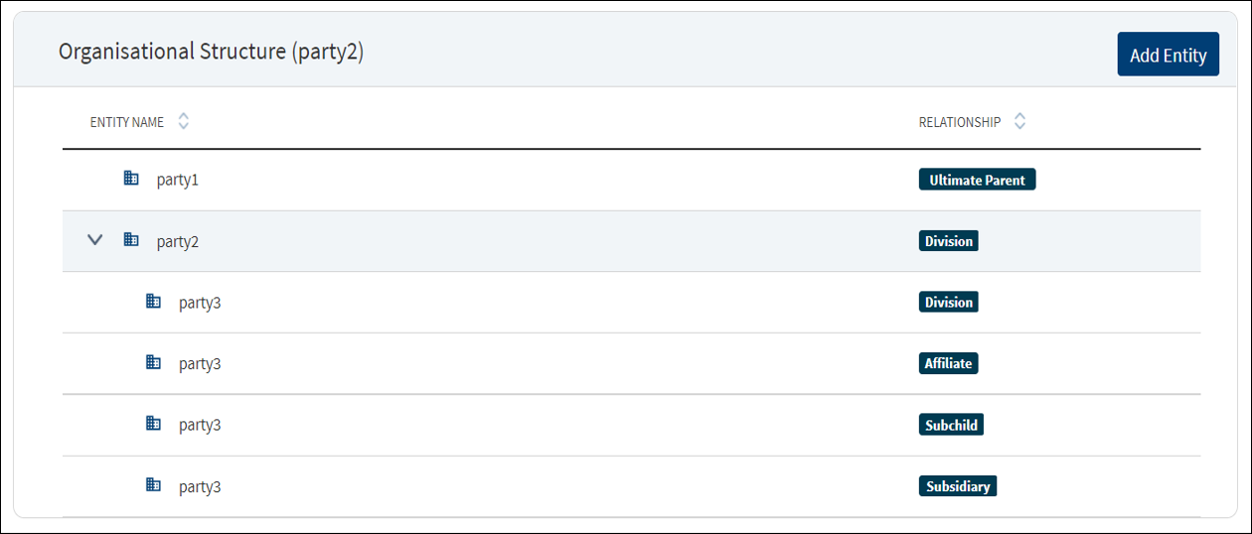Image resolution: width=1252 pixels, height=534 pixels.
Task: Sort by Entity Name using sort arrows
Action: 183,121
